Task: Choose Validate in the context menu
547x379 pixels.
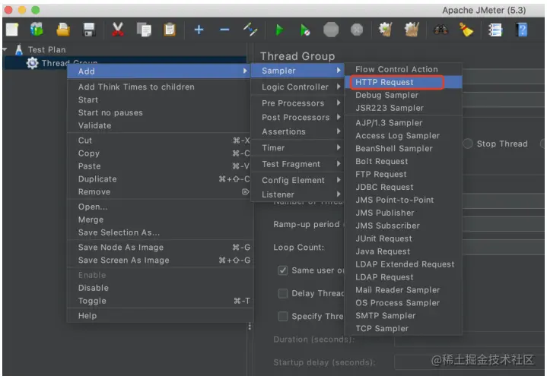Action: coord(159,125)
